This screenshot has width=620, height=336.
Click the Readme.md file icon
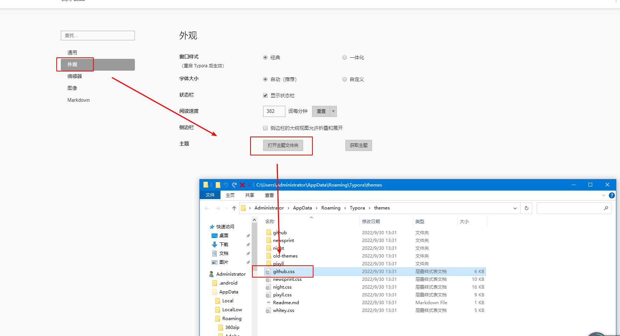(268, 303)
